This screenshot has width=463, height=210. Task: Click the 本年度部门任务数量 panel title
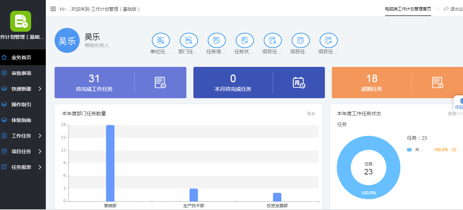coord(84,114)
